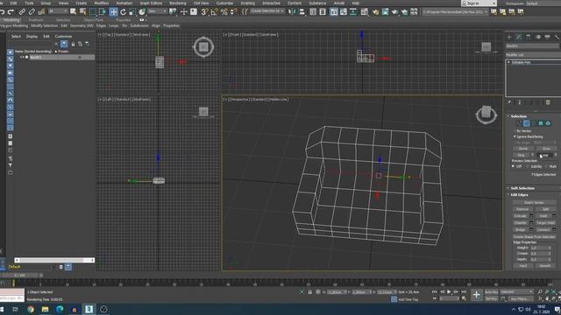Expand the Editable Poly modifier stack entry
This screenshot has width=561, height=315.
pyautogui.click(x=508, y=62)
